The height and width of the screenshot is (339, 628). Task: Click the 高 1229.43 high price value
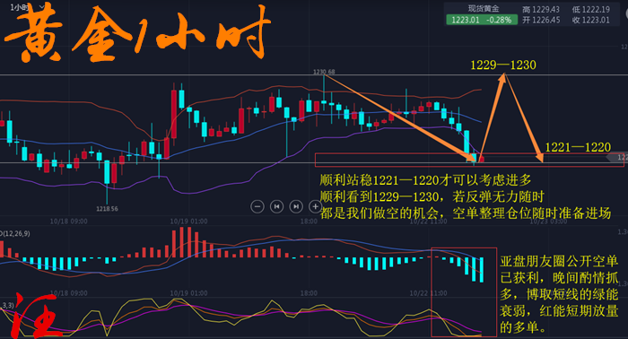541,9
